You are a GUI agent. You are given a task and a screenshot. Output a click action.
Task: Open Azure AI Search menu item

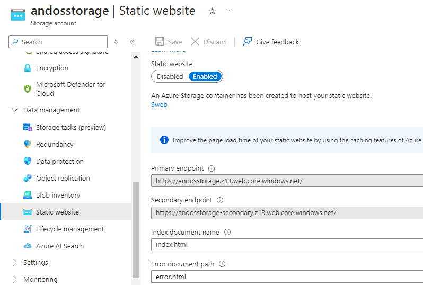pyautogui.click(x=59, y=246)
